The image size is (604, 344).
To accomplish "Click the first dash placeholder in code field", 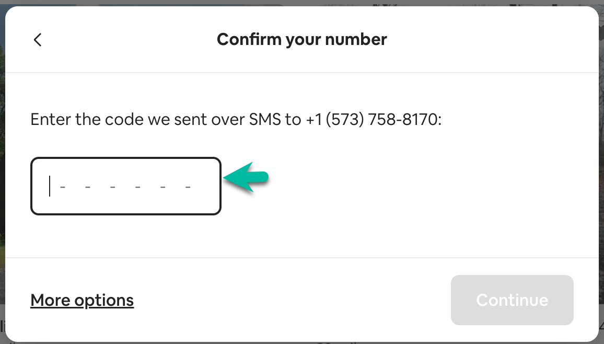I will [62, 187].
